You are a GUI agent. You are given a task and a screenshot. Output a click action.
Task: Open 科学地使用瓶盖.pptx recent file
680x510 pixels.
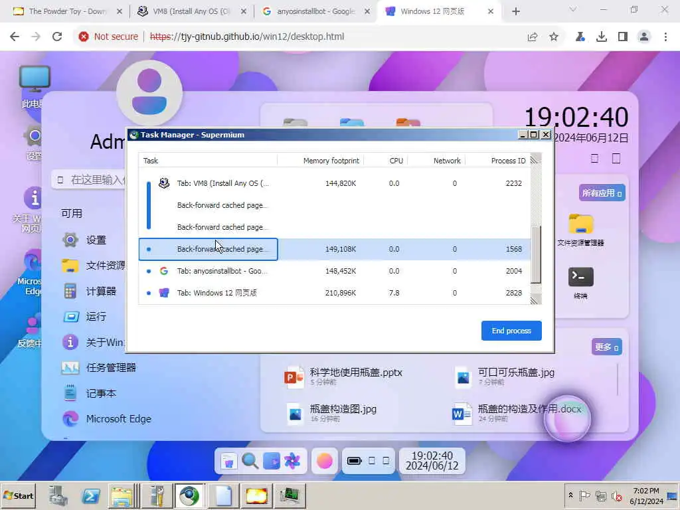pyautogui.click(x=343, y=377)
